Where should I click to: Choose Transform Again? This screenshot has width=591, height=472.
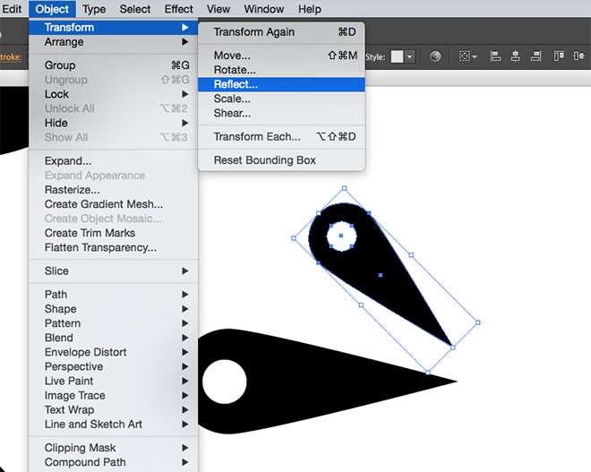coord(281,32)
